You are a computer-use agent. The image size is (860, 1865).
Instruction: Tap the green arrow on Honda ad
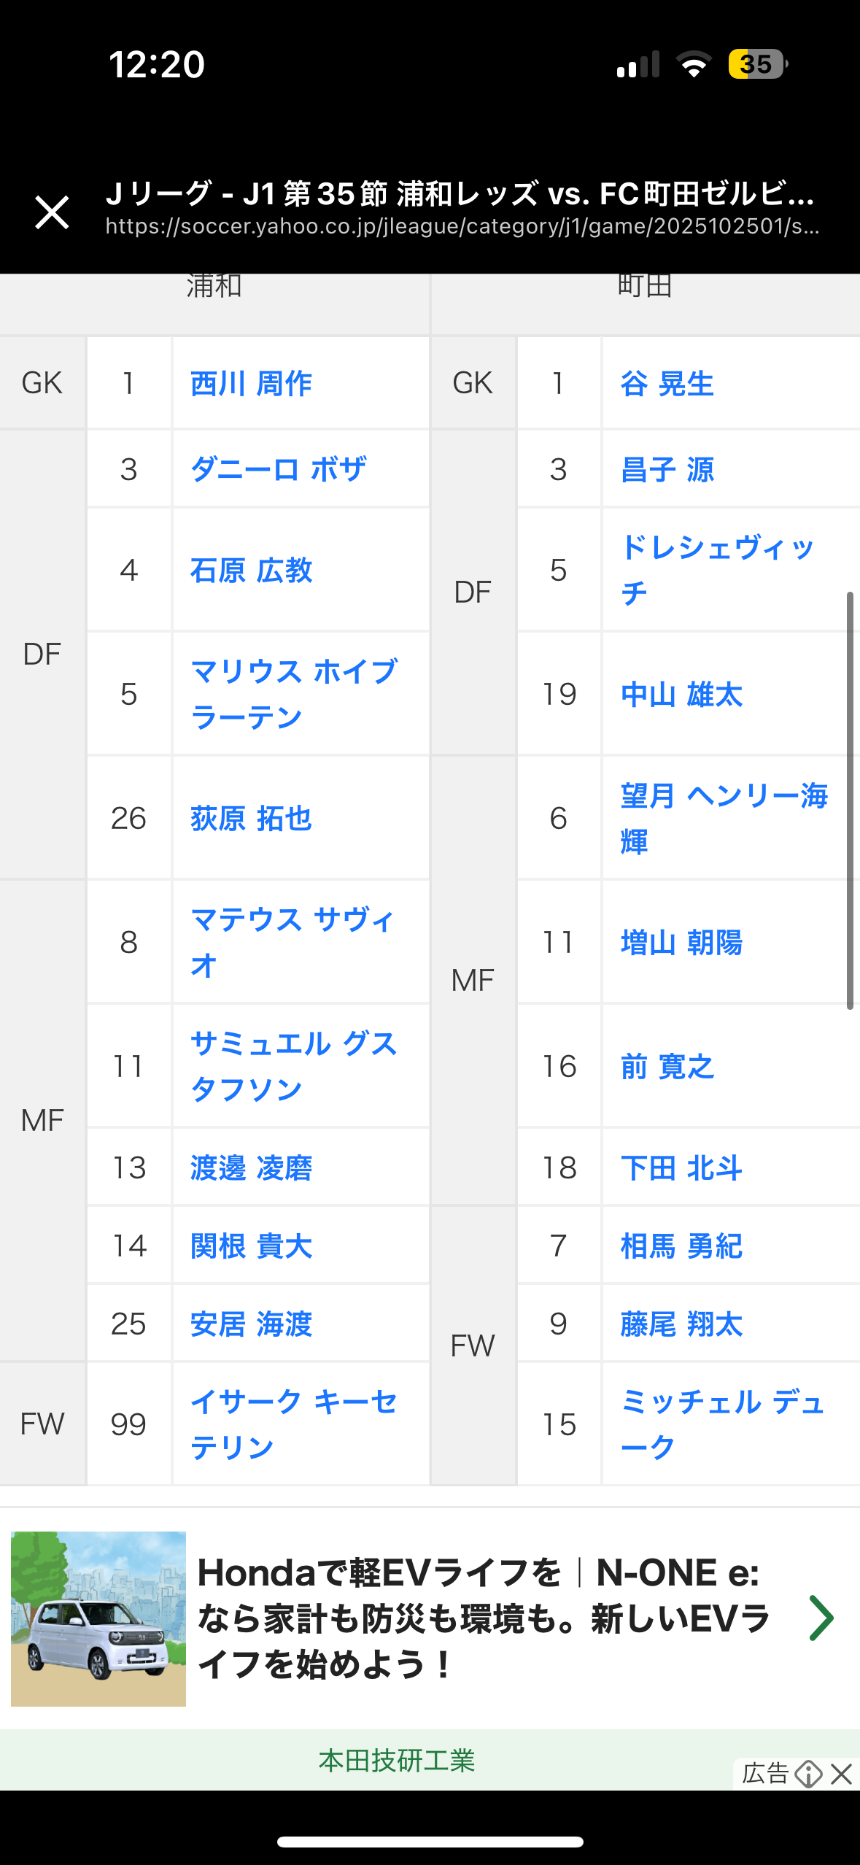[x=821, y=1618]
